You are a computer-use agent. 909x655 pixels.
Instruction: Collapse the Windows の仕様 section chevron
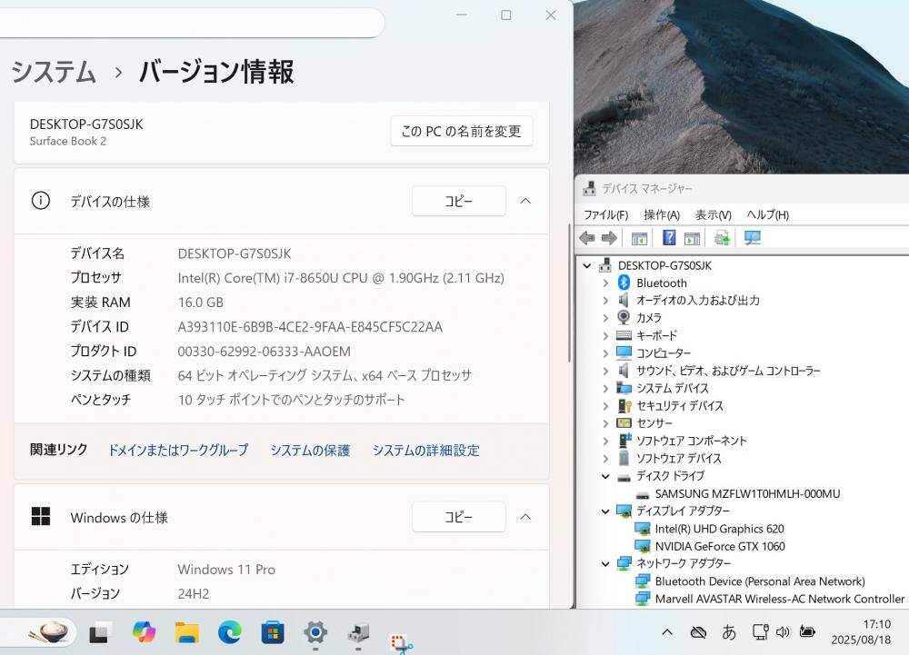[525, 517]
